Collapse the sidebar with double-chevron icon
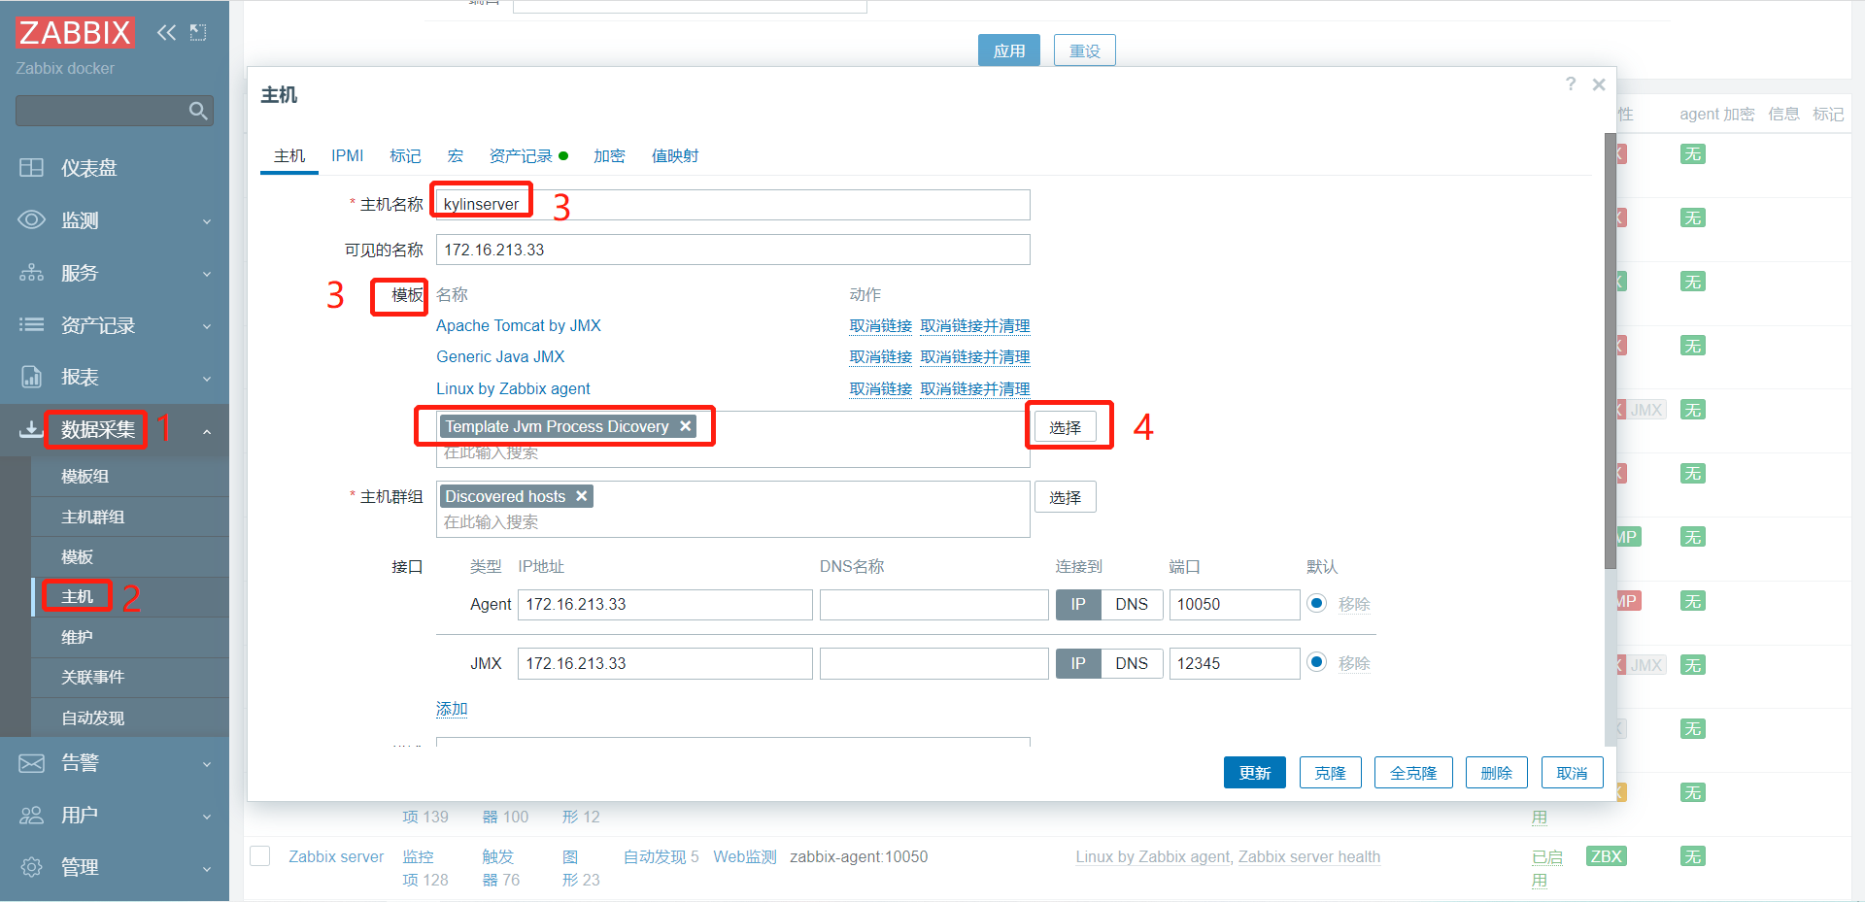This screenshot has height=902, width=1865. click(167, 33)
